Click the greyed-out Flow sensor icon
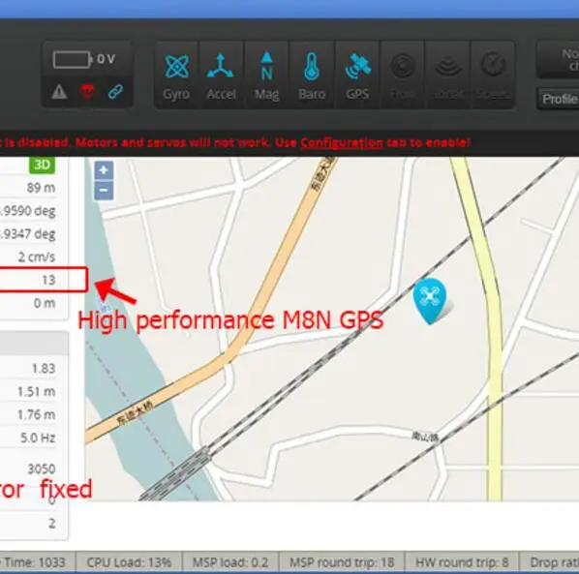Image resolution: width=579 pixels, height=574 pixels. coord(402,67)
